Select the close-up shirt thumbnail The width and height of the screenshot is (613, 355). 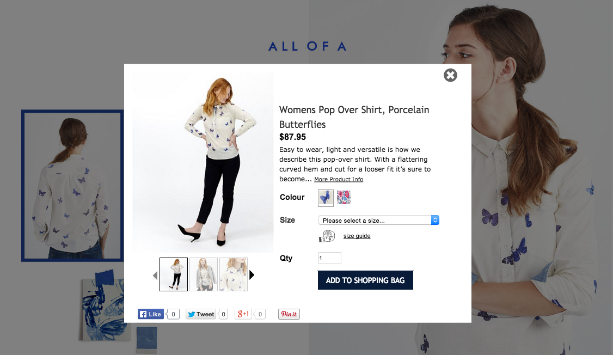(234, 274)
